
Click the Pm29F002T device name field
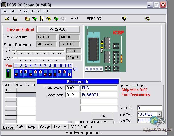click(x=99, y=95)
